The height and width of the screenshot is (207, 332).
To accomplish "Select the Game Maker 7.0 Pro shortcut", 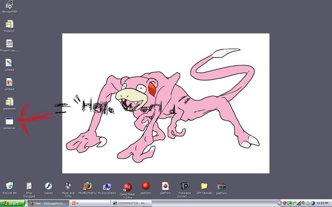I will pyautogui.click(x=127, y=187).
